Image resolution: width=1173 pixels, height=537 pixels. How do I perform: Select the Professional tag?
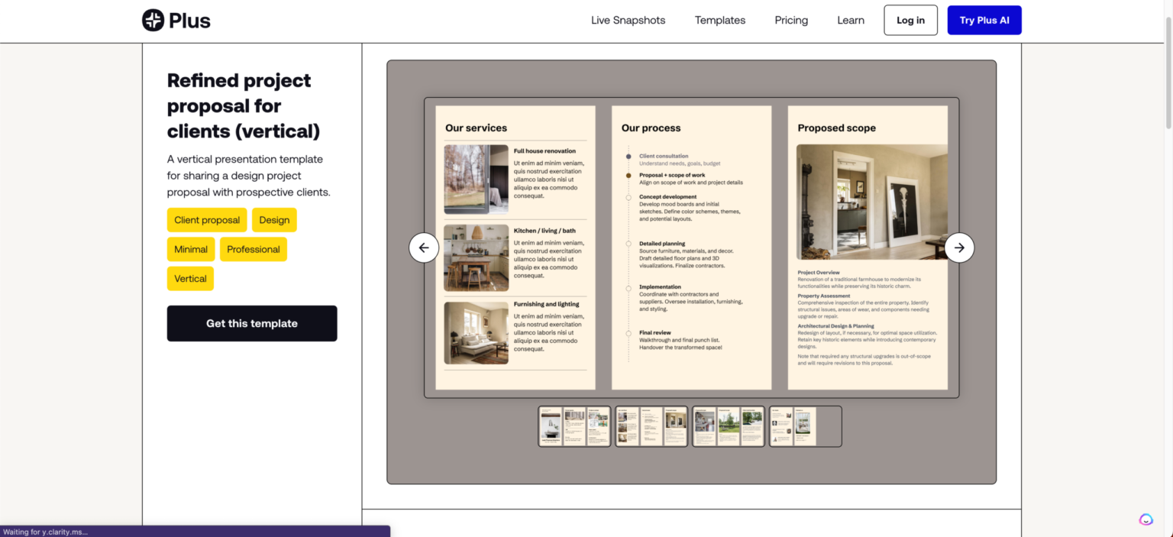point(253,249)
